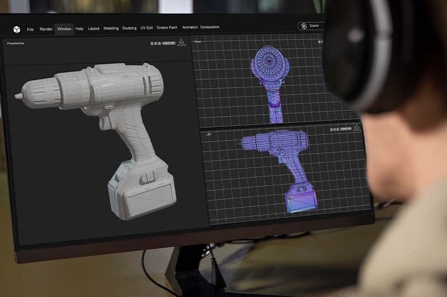Viewport: 447px width, 297px height.
Task: Switch to the Sculping workspace tab
Action: (129, 28)
